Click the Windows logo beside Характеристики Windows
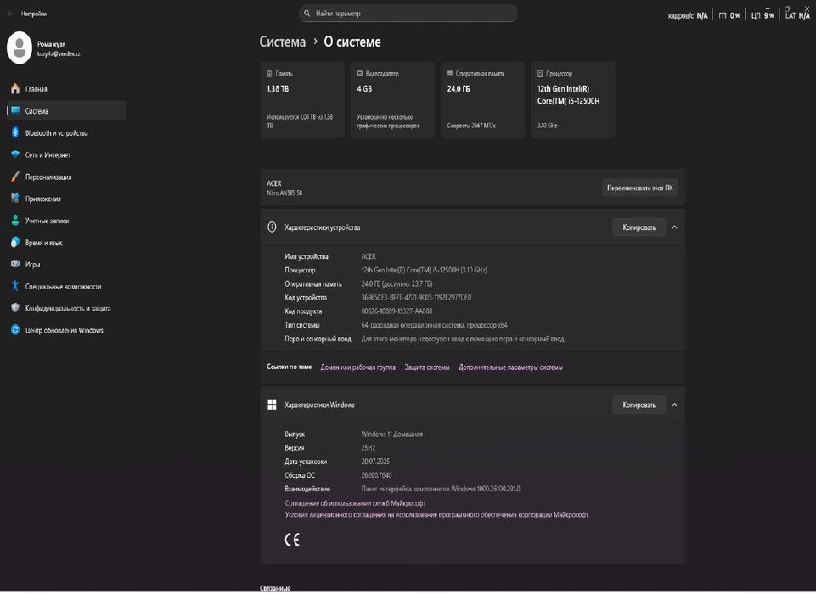This screenshot has width=816, height=594. (272, 405)
